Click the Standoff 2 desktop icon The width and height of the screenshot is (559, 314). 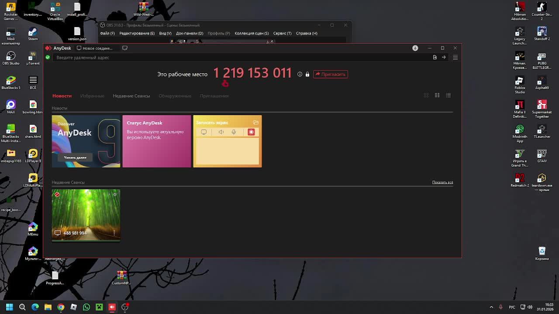click(x=542, y=34)
